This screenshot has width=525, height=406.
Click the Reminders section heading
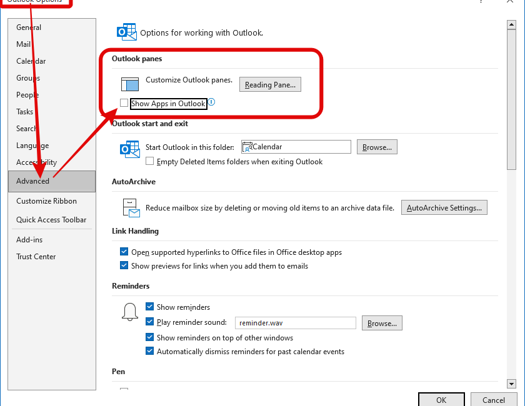coord(131,286)
